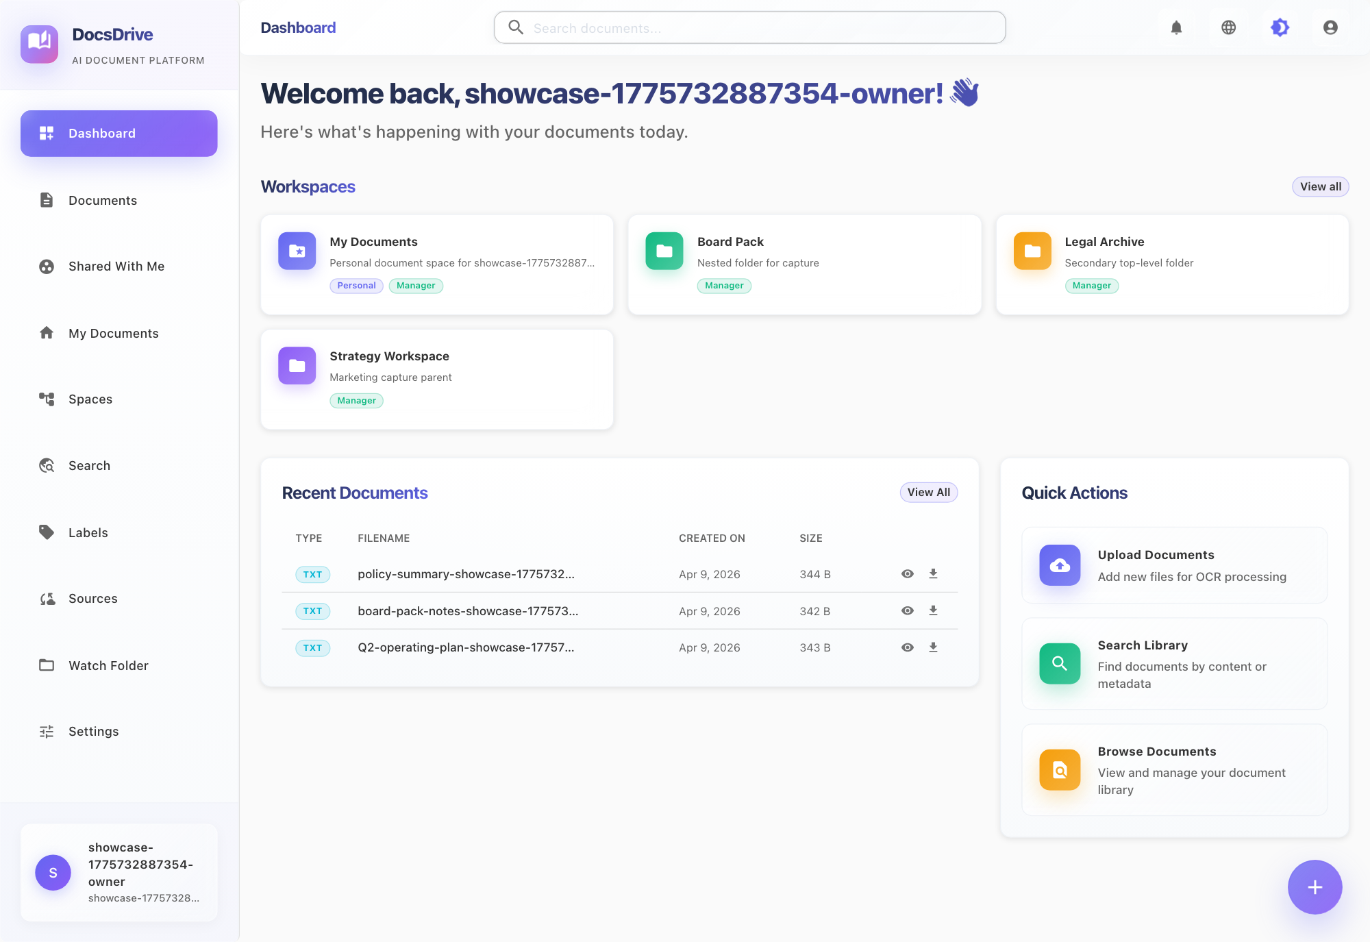Open notifications bell icon

pos(1176,27)
